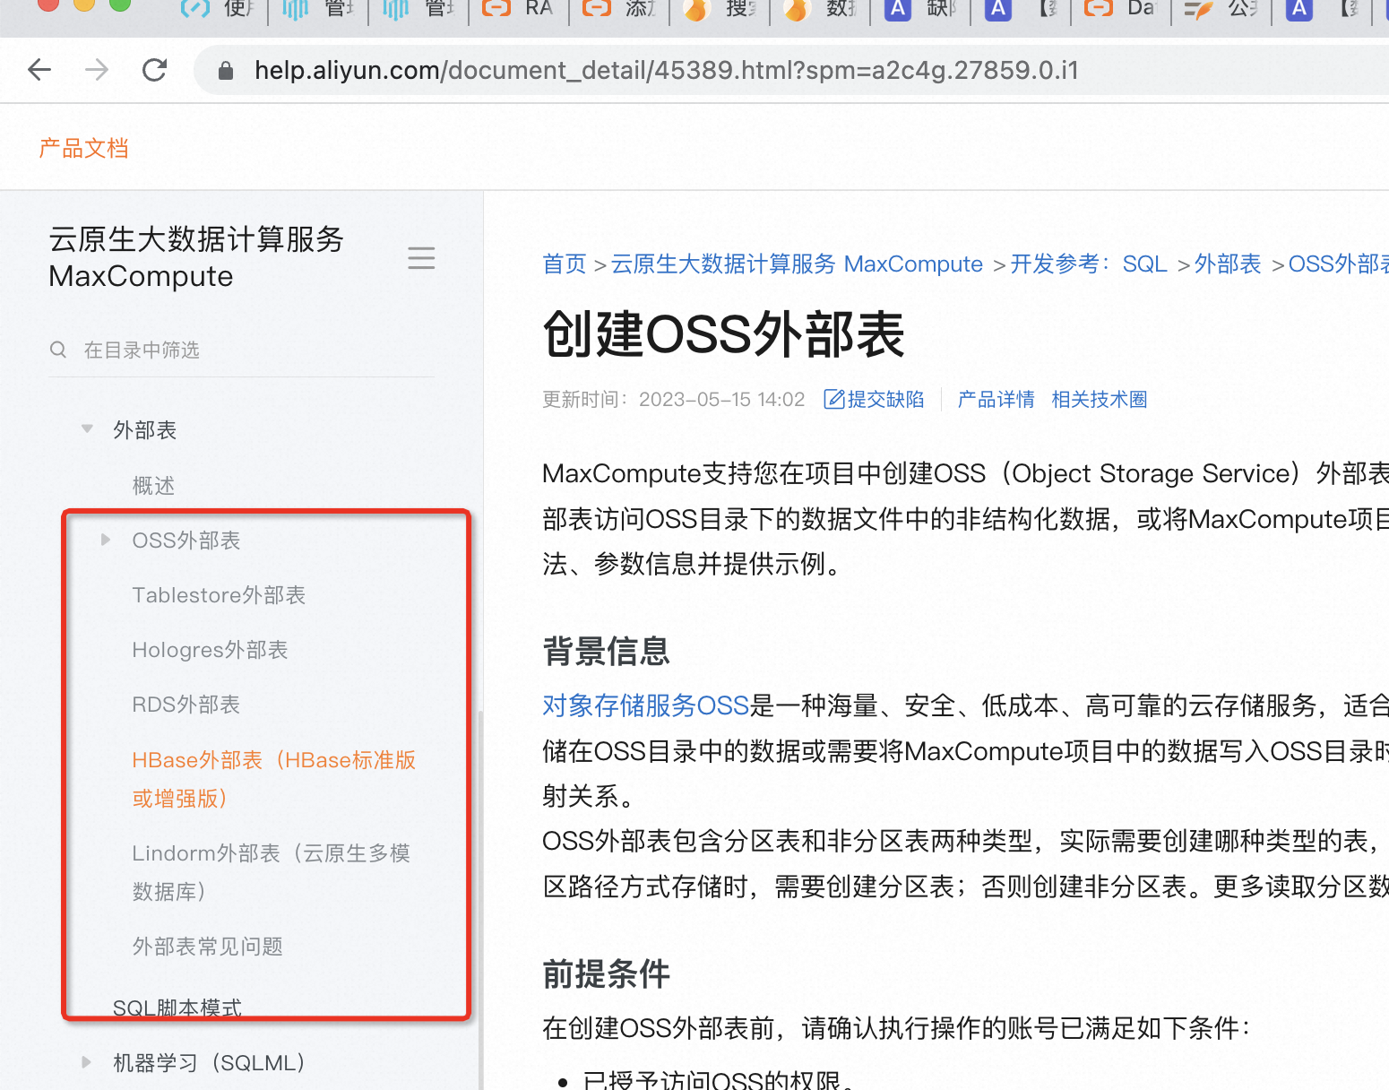This screenshot has width=1389, height=1090.
Task: Expand the 机器学习（SQLML）tree node
Action: (87, 1062)
